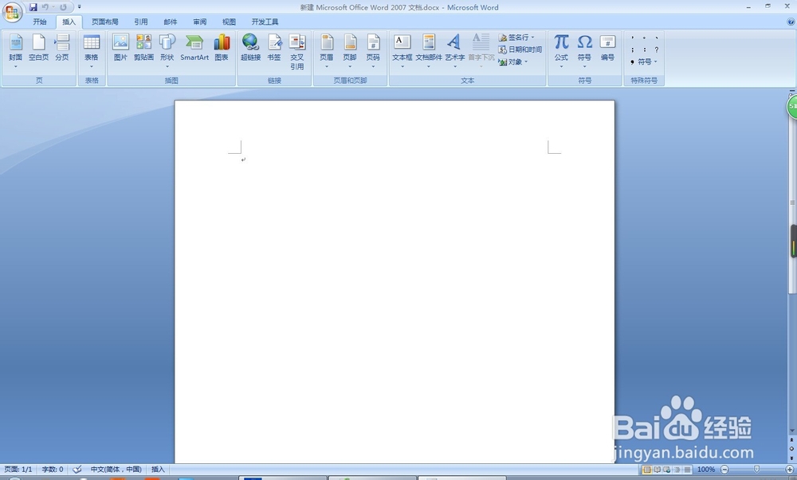Open the 开发工具 tab
Screen dimensions: 797x480
tap(265, 22)
